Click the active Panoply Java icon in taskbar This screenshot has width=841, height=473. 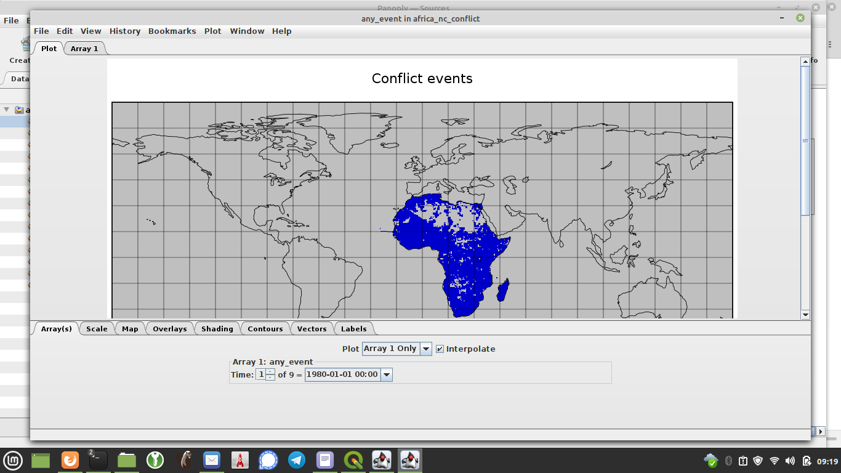click(409, 460)
